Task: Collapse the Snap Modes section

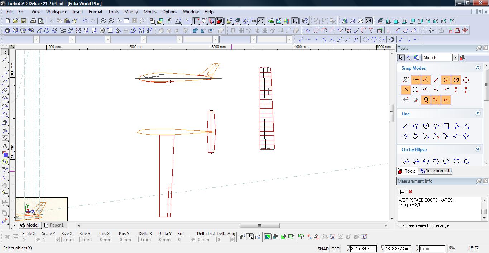Action: [x=478, y=68]
